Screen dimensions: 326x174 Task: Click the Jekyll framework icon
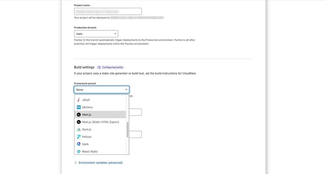pos(79,100)
